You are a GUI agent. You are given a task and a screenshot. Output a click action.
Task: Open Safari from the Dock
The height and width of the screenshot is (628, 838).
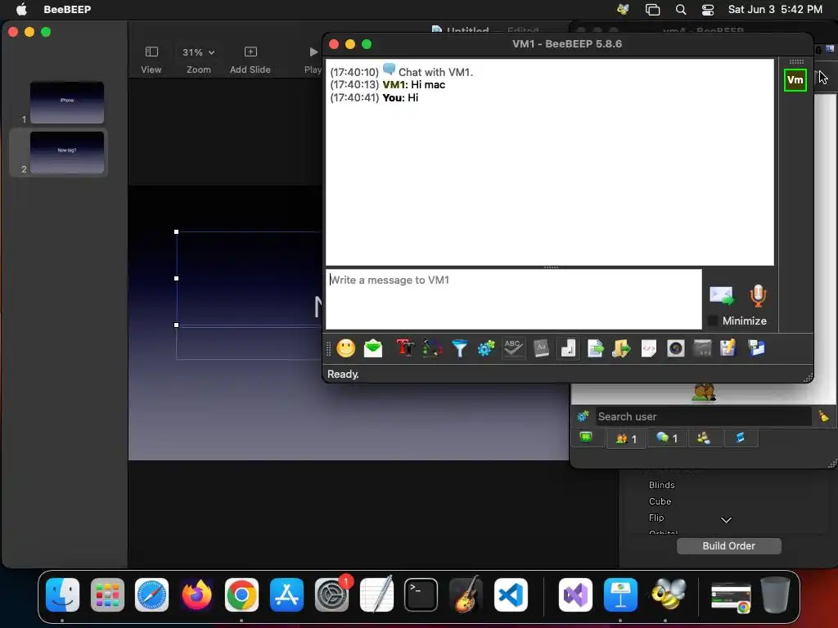pyautogui.click(x=151, y=594)
